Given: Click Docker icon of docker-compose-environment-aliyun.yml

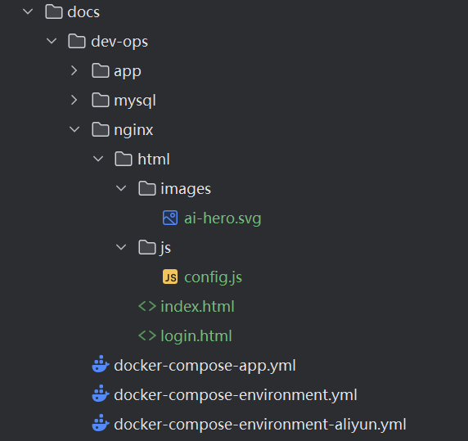Looking at the screenshot, I should [101, 423].
